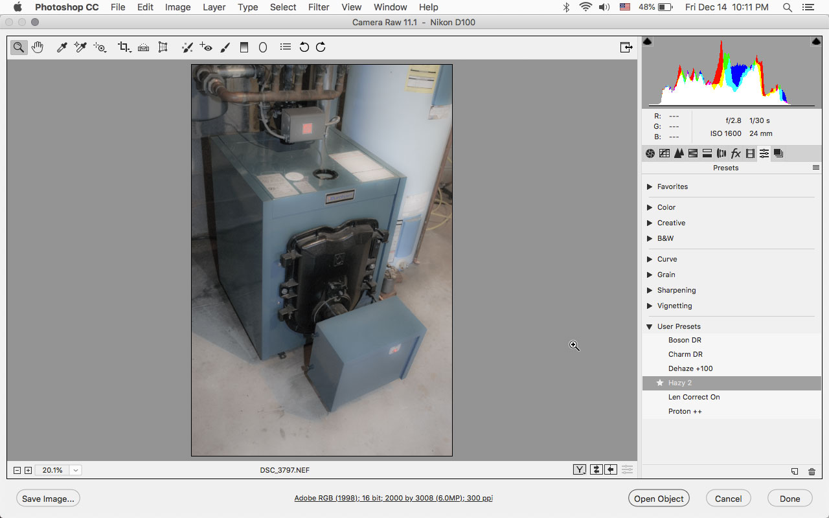Expand the Grain preset group
The height and width of the screenshot is (518, 829).
[650, 275]
